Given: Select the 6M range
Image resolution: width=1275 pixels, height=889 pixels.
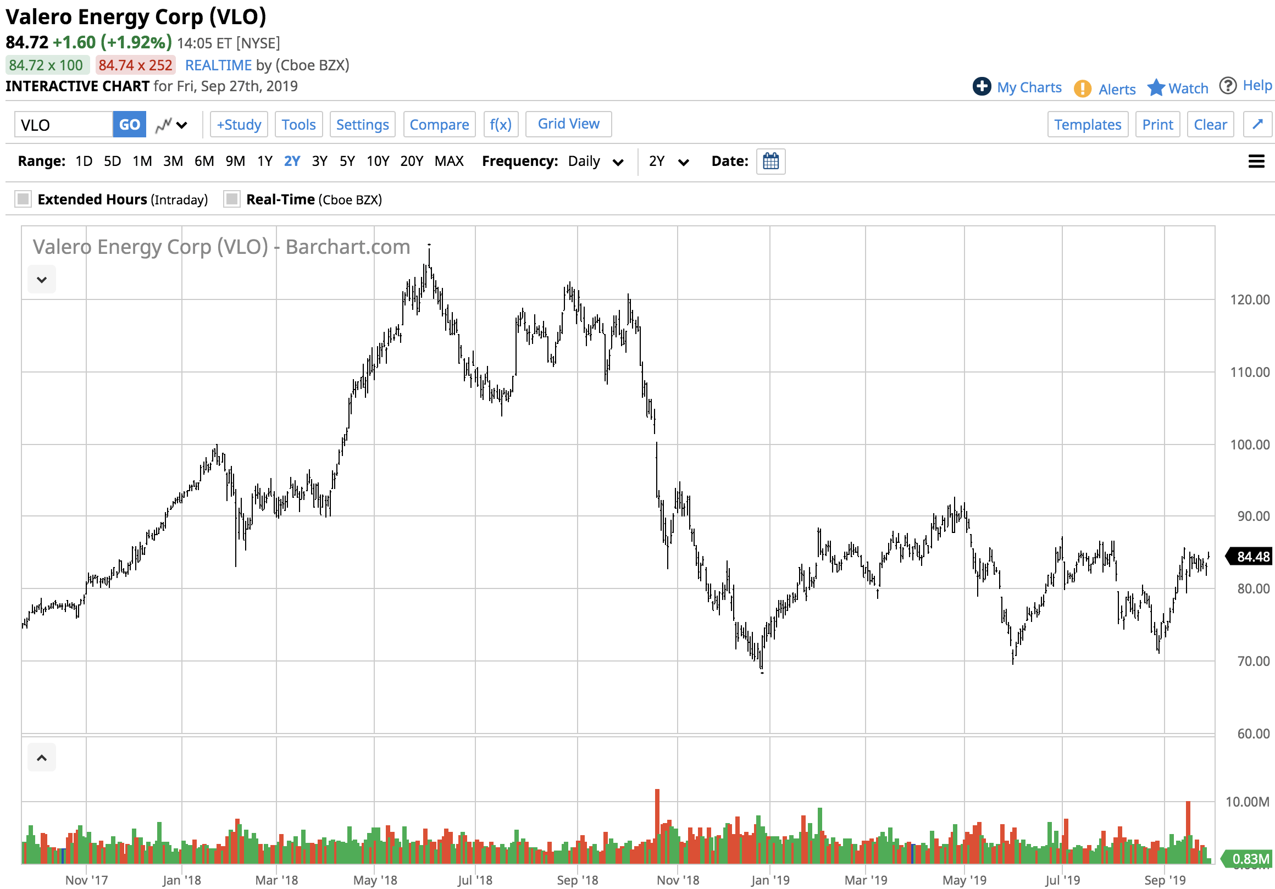Looking at the screenshot, I should click(x=204, y=161).
